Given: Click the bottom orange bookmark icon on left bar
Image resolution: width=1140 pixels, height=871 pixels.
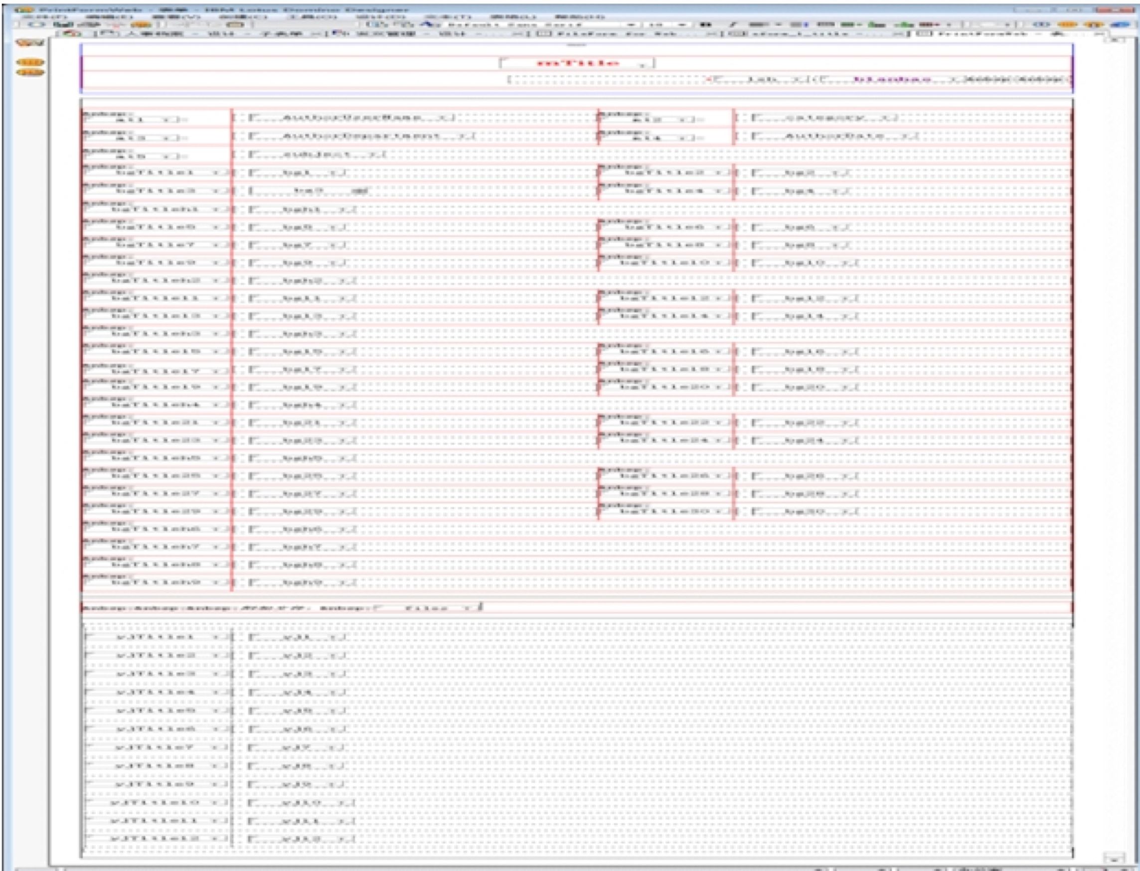Looking at the screenshot, I should click(x=30, y=73).
